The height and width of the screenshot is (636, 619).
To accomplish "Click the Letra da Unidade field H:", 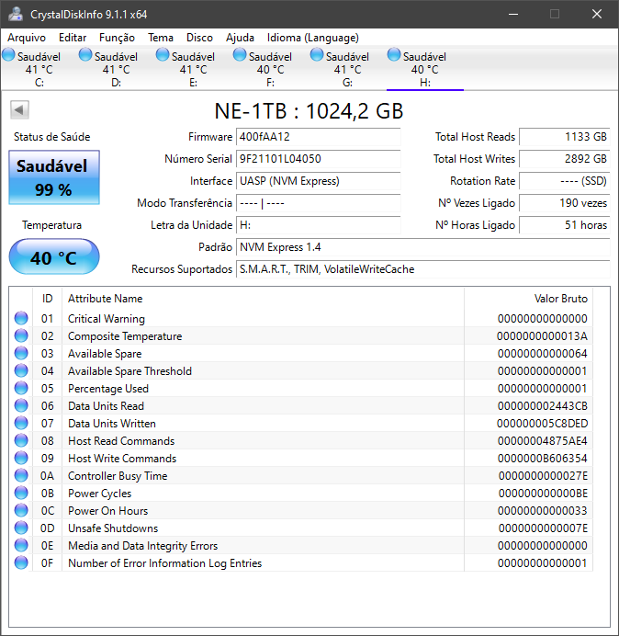I will 318,225.
